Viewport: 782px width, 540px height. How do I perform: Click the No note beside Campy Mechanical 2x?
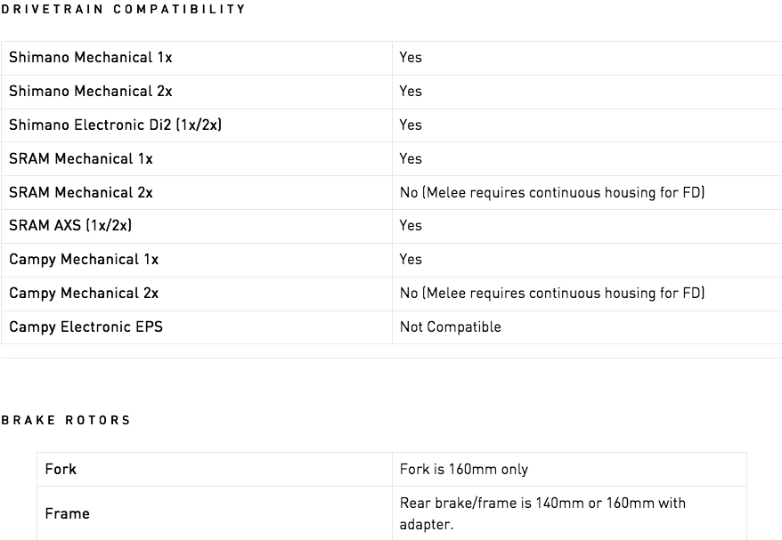coord(552,294)
